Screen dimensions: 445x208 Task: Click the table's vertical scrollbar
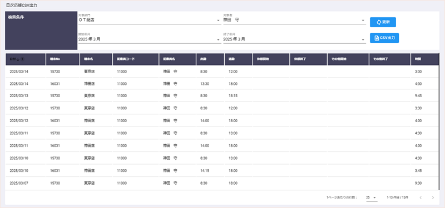pyautogui.click(x=439, y=121)
